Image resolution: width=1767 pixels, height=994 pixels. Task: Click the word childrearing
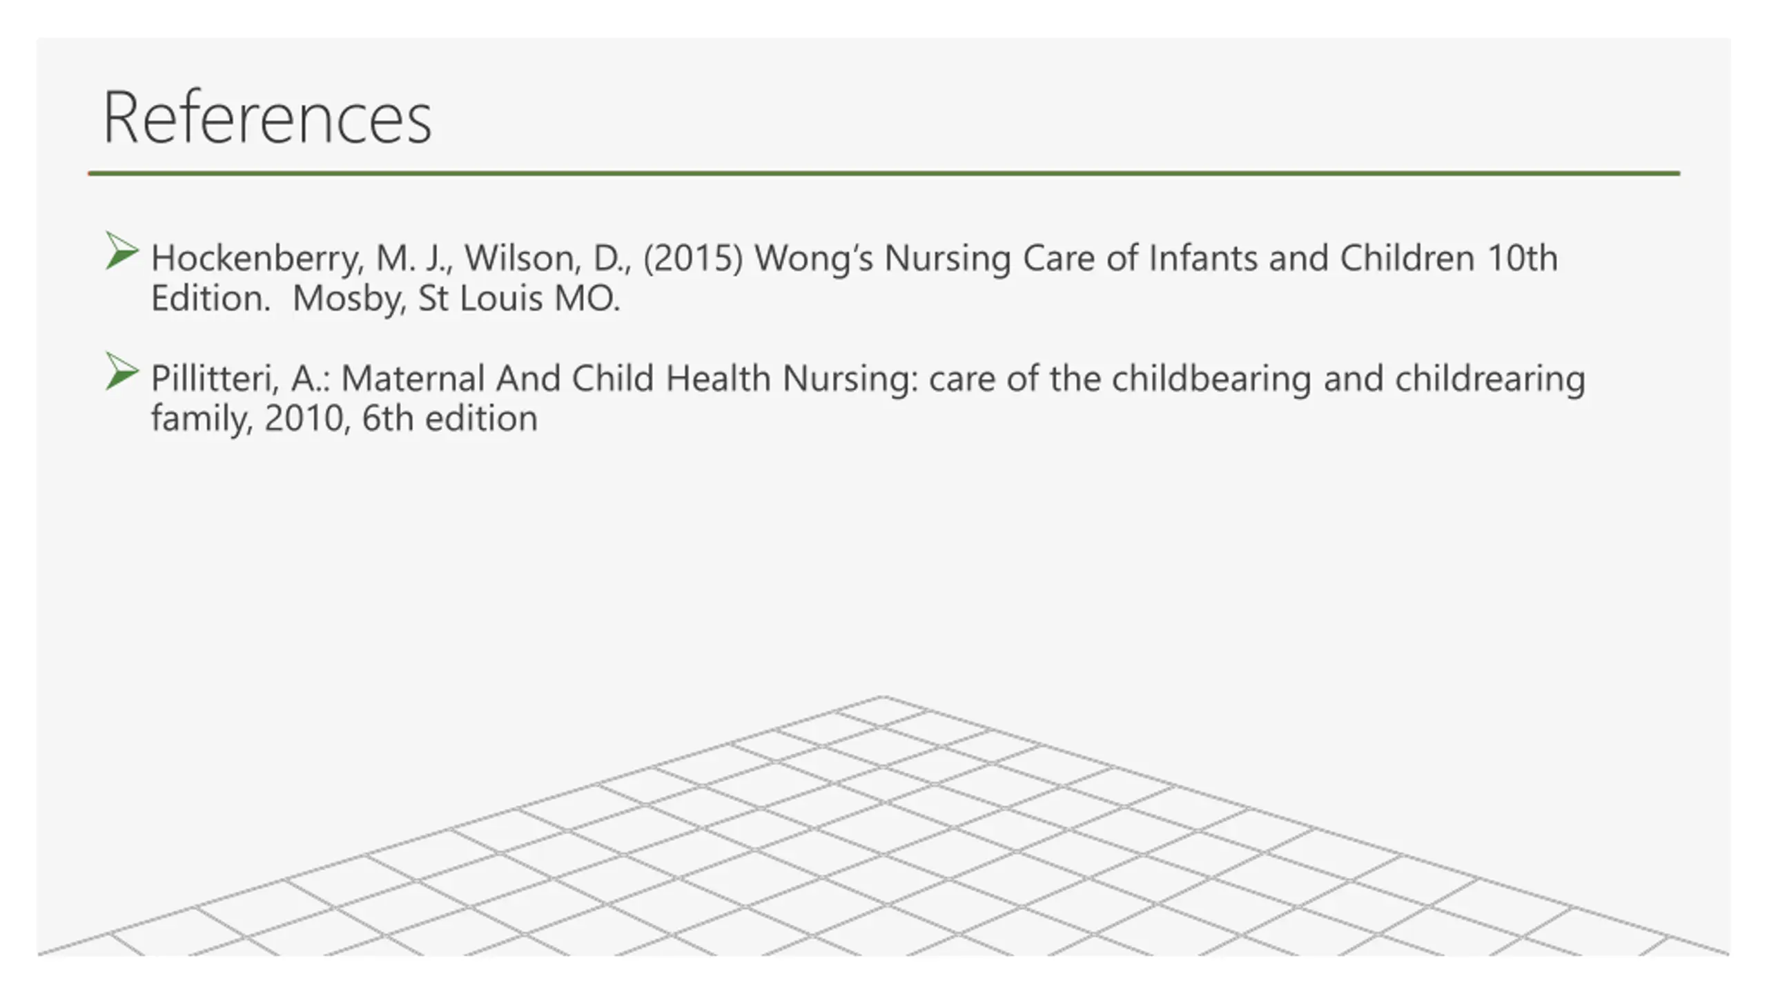click(x=1490, y=379)
